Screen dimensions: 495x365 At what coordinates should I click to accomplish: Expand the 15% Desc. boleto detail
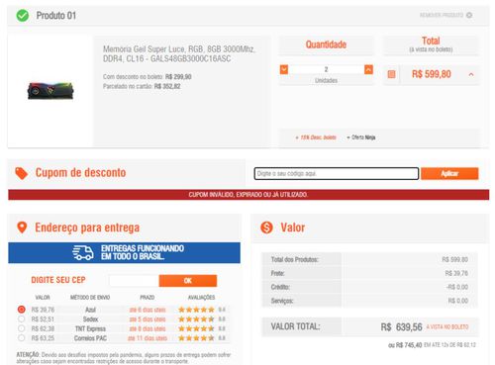(316, 137)
